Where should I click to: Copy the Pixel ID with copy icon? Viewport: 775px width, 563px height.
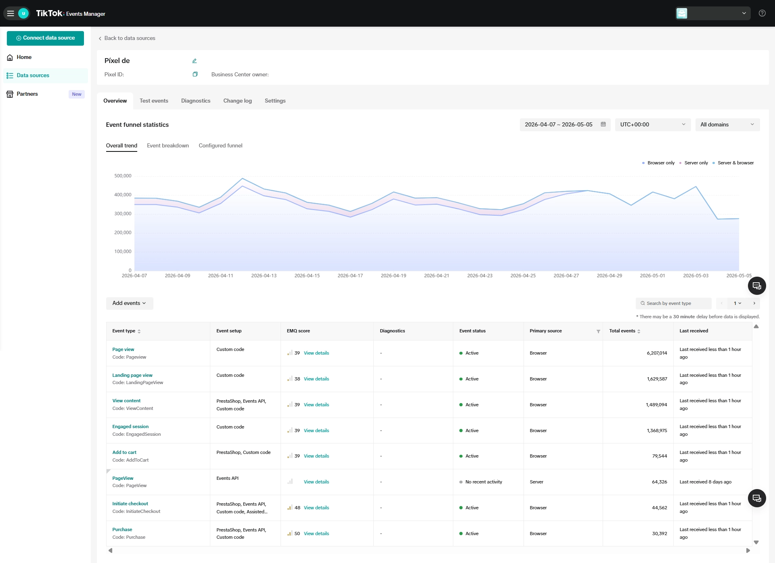point(195,74)
